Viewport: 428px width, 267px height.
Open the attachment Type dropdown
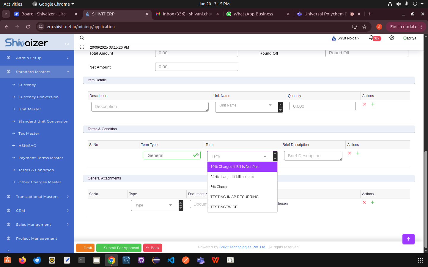(x=154, y=205)
